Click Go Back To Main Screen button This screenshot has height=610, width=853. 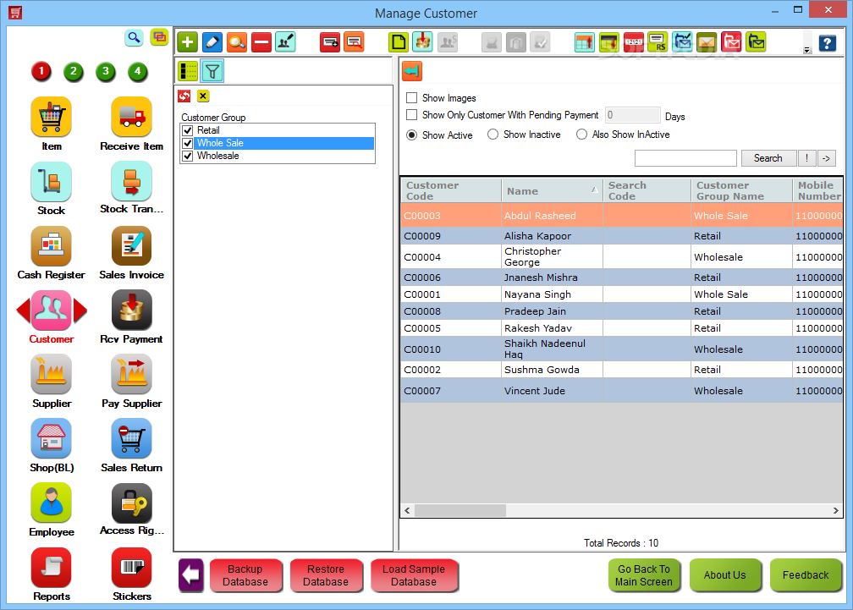click(x=644, y=575)
